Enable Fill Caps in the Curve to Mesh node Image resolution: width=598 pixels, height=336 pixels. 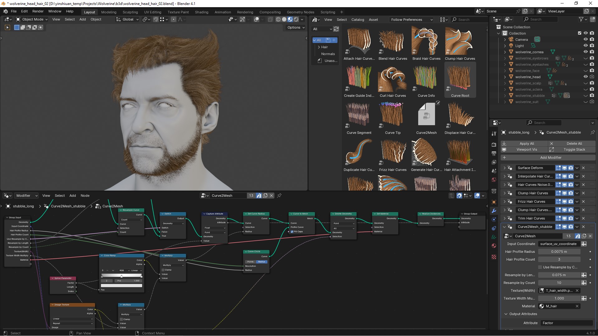click(292, 231)
